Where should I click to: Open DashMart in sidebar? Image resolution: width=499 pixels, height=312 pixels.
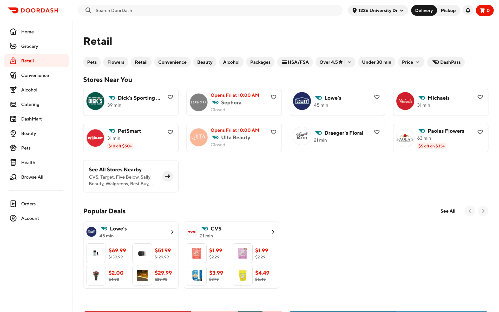(x=36, y=119)
